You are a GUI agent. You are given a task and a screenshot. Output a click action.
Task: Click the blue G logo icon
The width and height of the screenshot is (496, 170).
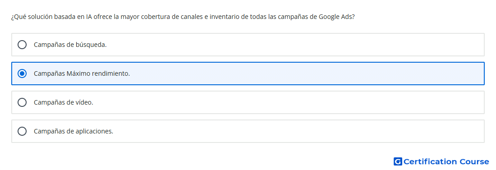tap(398, 161)
